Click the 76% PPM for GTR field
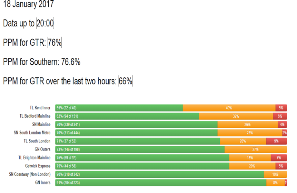Viewport: 297px width, 193px height. 55,43
